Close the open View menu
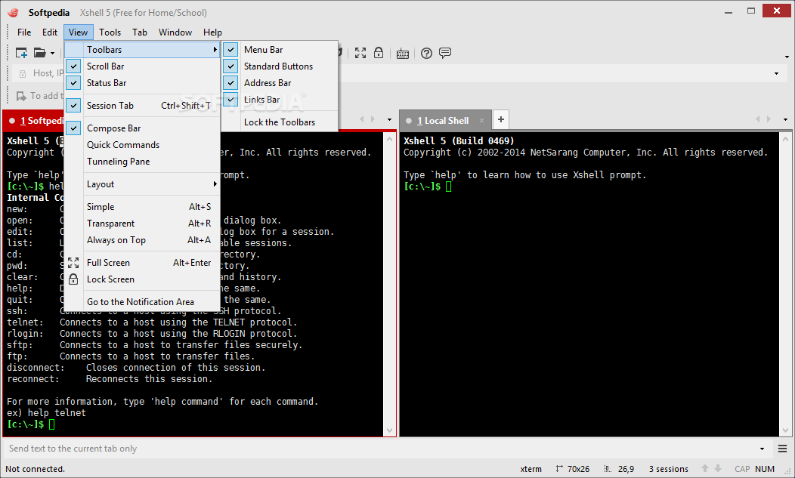 click(x=78, y=32)
